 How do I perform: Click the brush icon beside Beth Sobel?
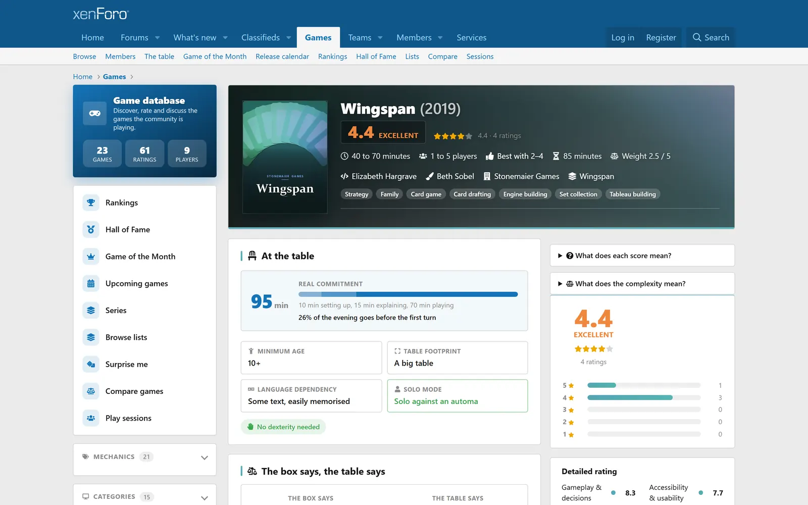click(x=430, y=176)
